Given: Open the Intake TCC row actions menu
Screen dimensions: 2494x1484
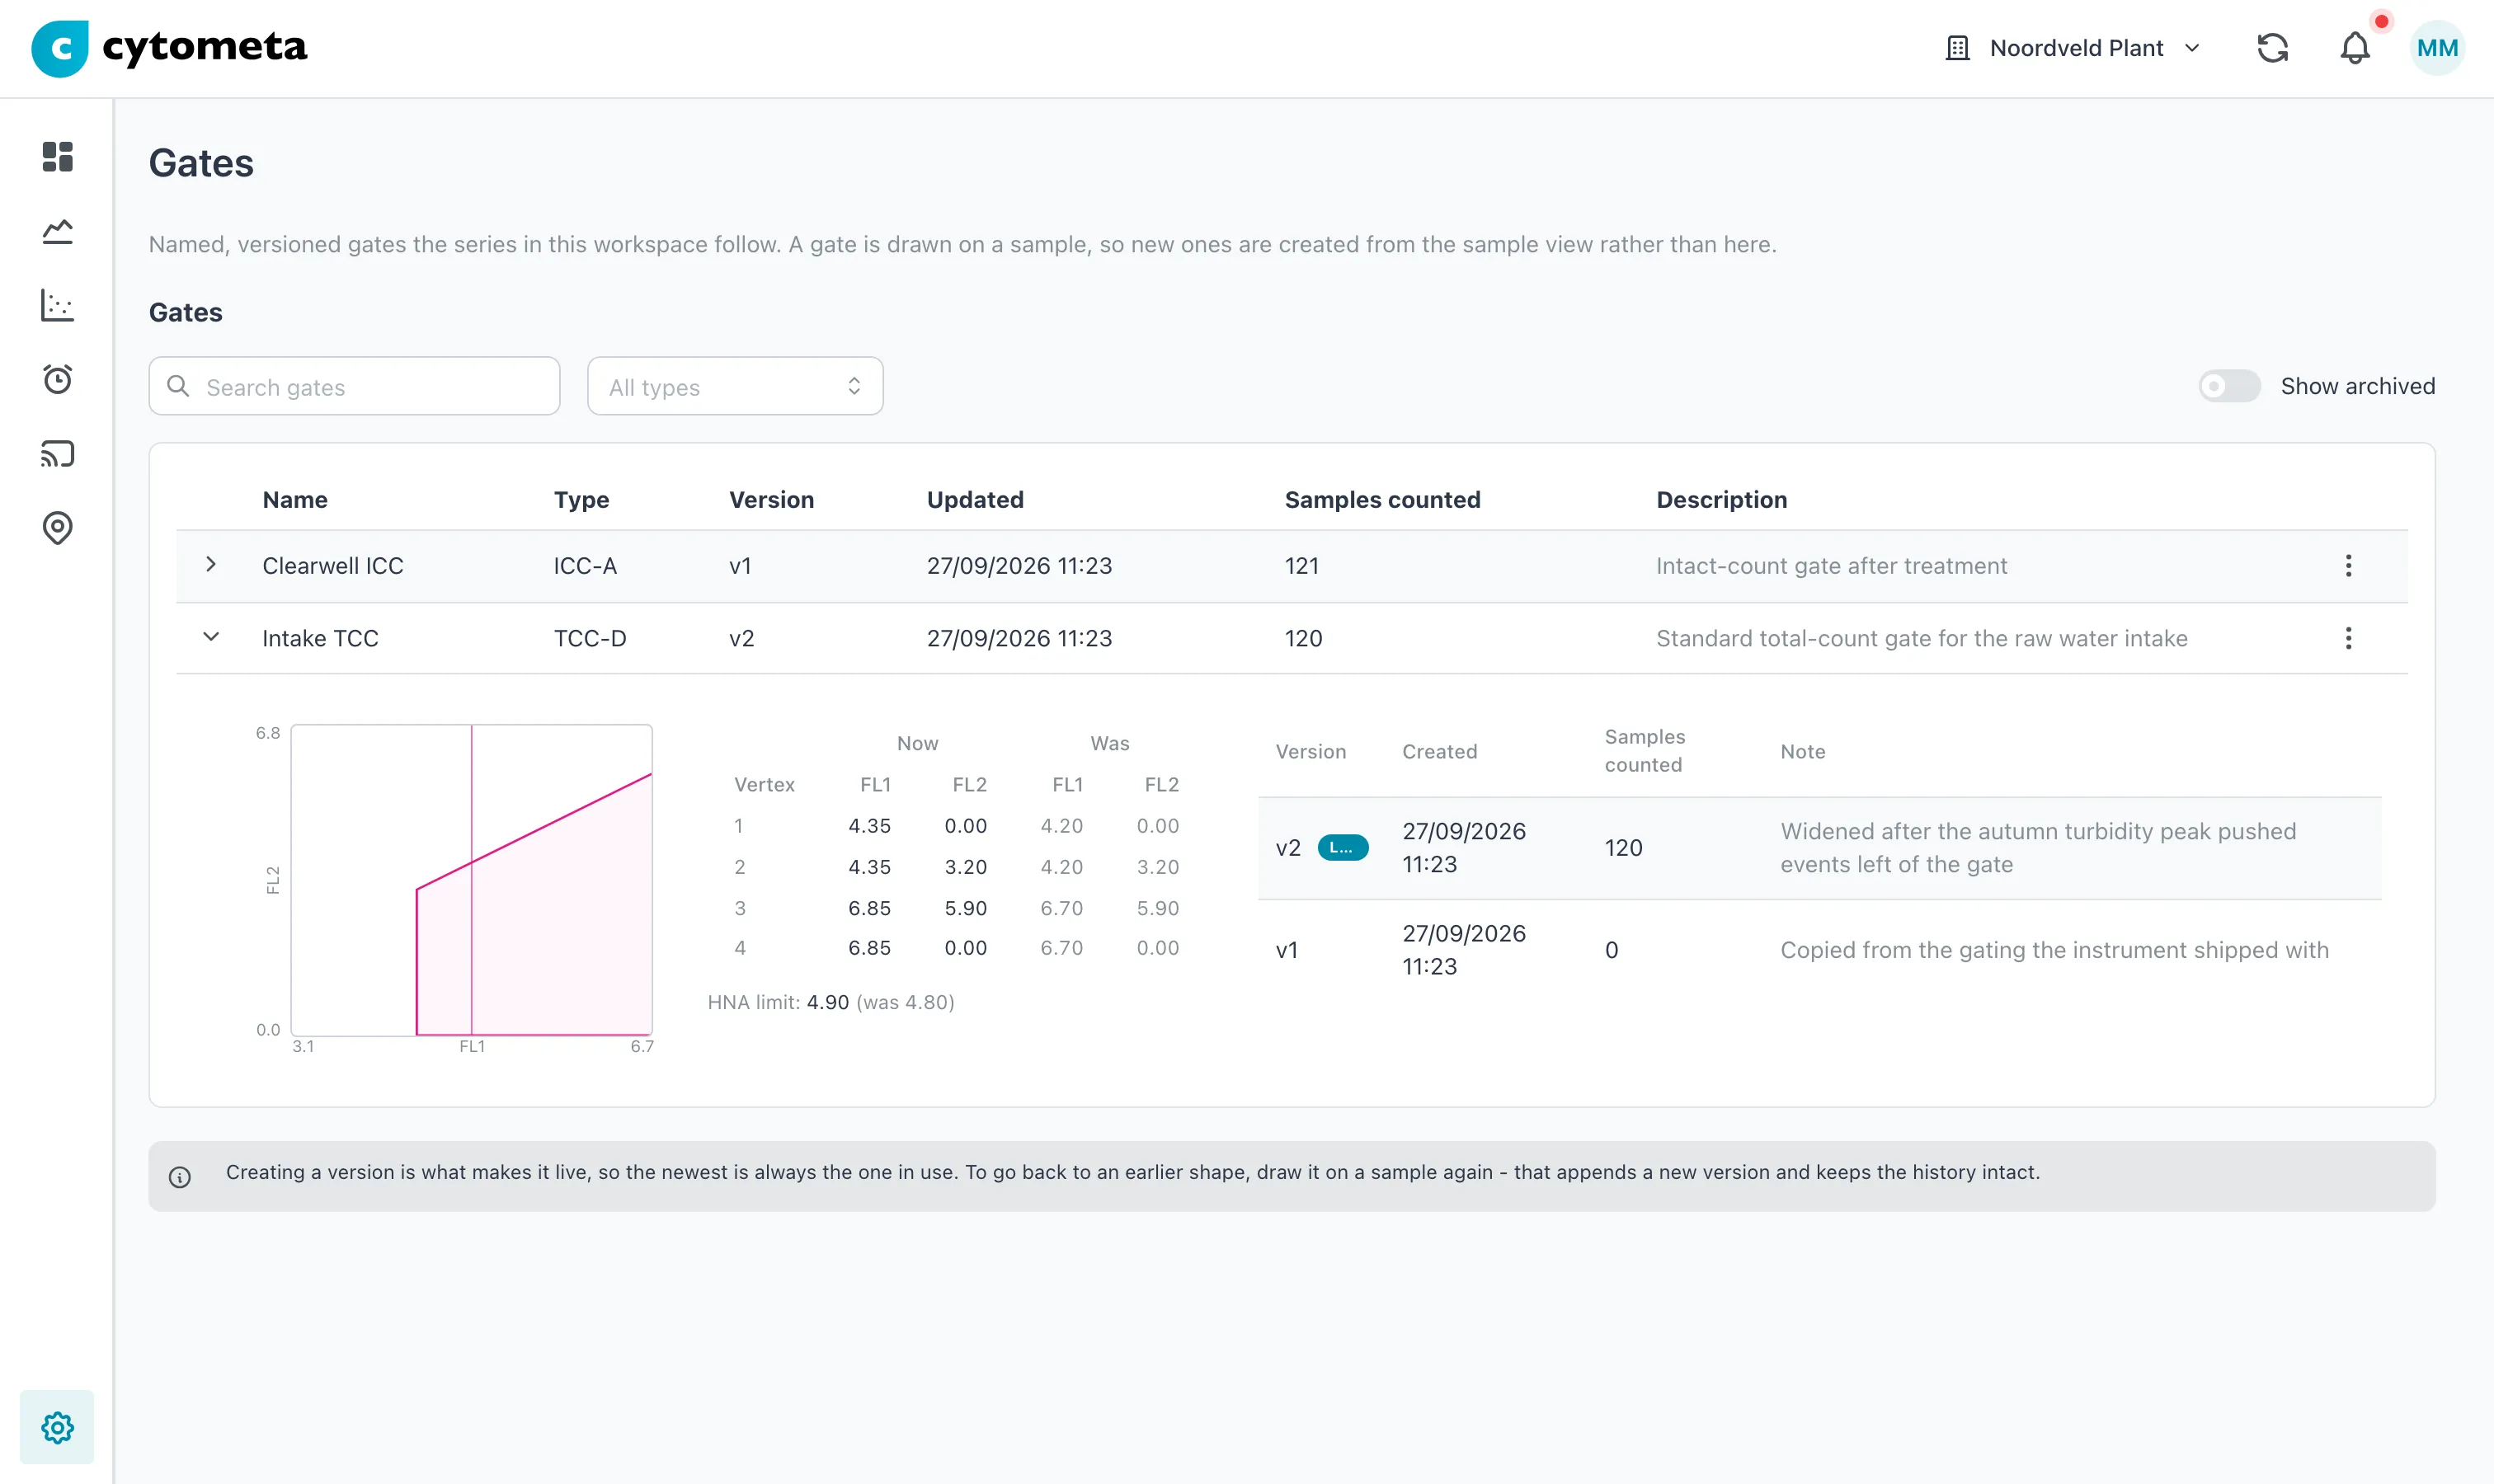Looking at the screenshot, I should coord(2348,638).
